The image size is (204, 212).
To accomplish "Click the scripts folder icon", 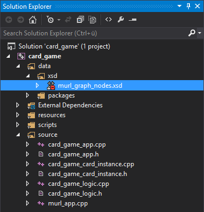I will pos(31,125).
